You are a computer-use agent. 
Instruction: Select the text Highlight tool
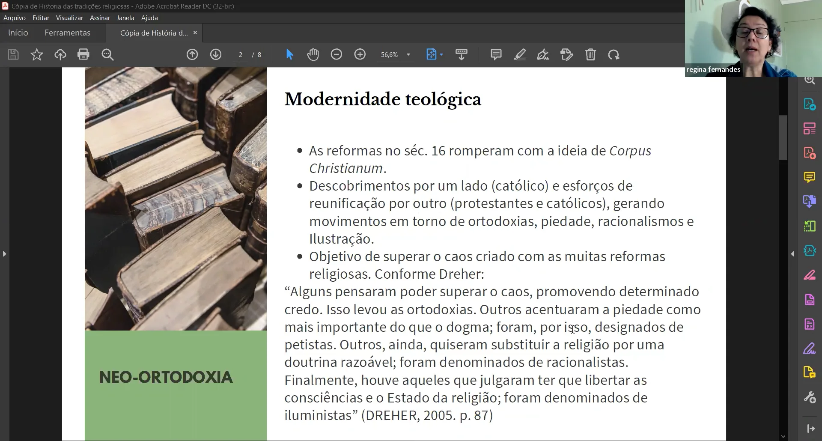point(520,54)
